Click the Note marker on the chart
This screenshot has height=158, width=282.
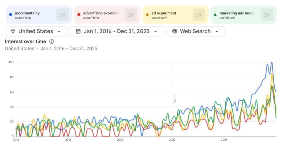click(x=174, y=99)
